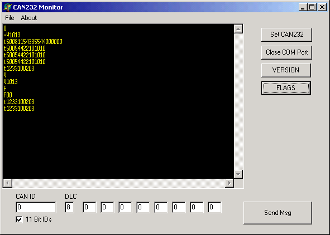Click the first data byte field
This screenshot has width=330, height=235.
pyautogui.click(x=89, y=207)
